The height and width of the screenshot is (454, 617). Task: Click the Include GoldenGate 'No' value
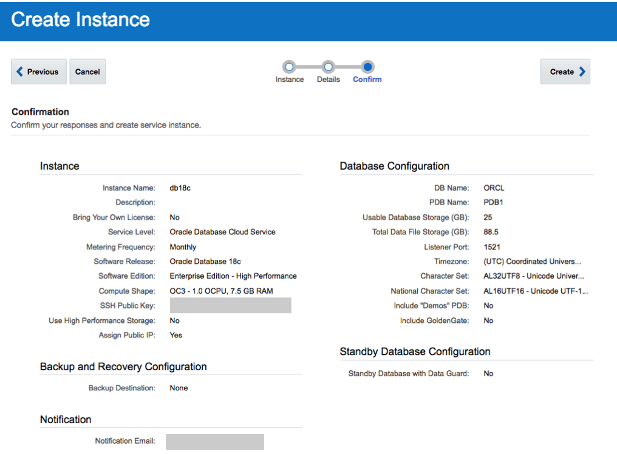488,320
